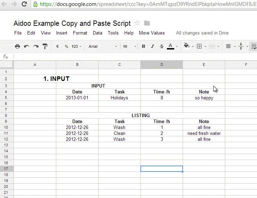Viewport: 257px width, 198px height.
Task: Click the All changes saved in Drive text
Action: coord(202,33)
